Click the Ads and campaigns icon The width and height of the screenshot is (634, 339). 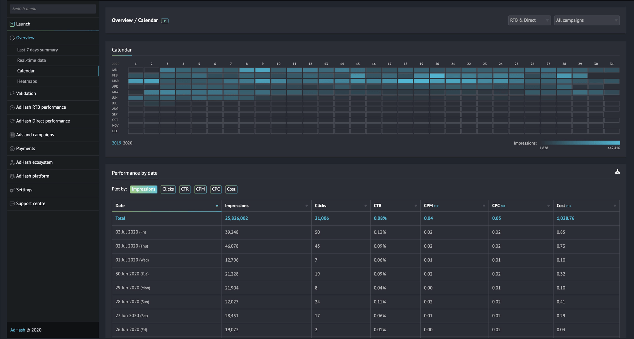point(12,135)
